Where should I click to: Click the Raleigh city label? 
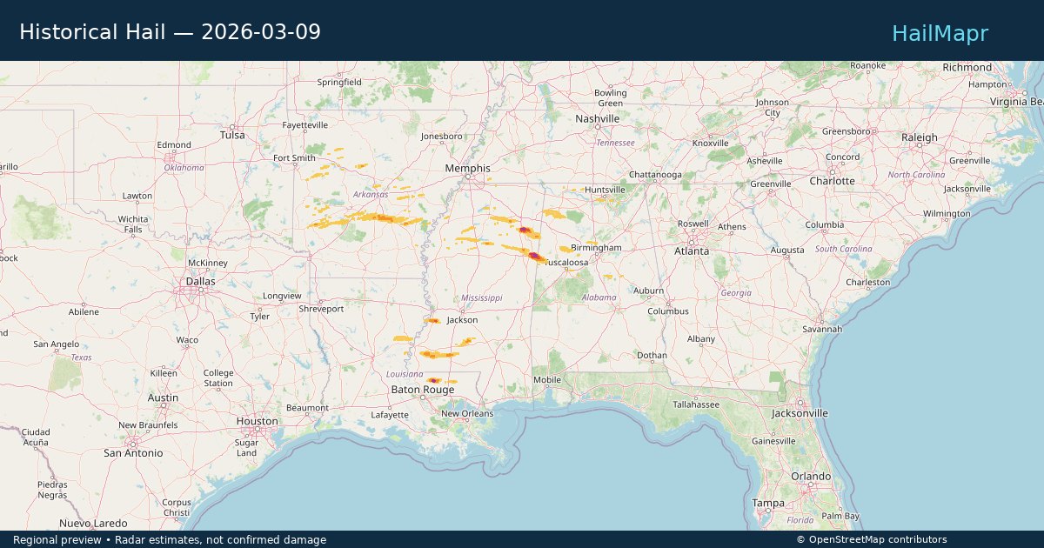[x=920, y=137]
